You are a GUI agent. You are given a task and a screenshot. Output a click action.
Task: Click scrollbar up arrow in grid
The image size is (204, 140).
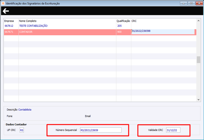198,21
